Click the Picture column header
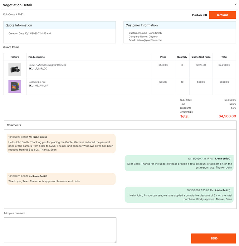 click(x=15, y=57)
